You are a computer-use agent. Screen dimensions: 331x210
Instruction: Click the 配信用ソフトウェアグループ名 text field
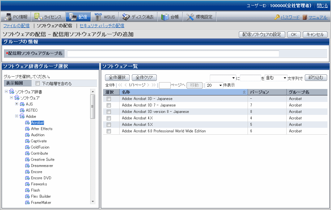tap(173, 54)
